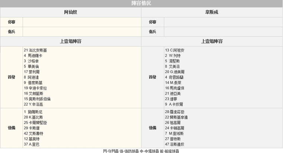Select the 韋斯咸 team heading
Viewport: 283px width, 153px height.
click(212, 12)
